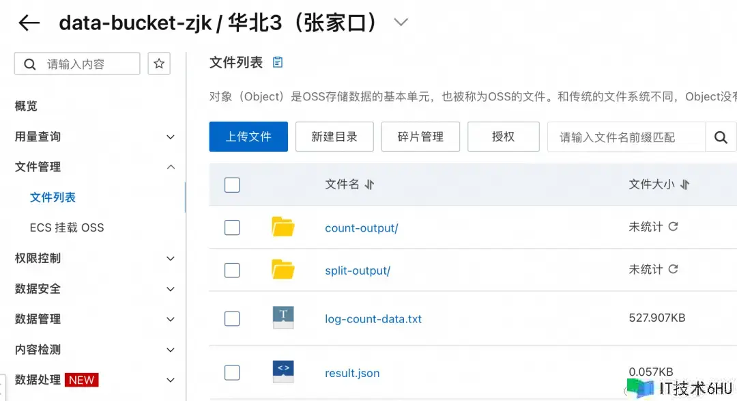Select the checkbox for result.json

(232, 372)
